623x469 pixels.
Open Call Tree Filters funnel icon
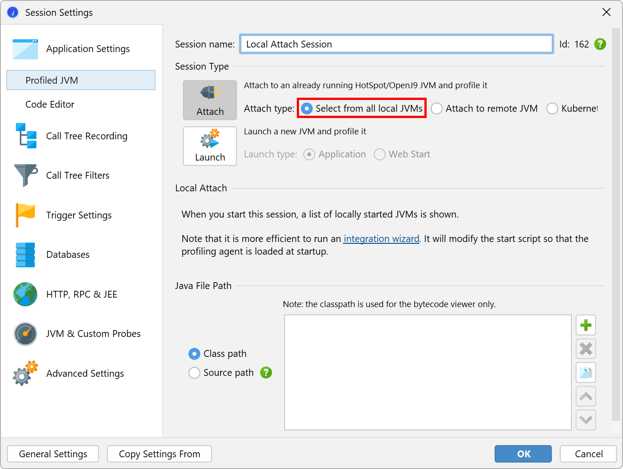pos(26,175)
